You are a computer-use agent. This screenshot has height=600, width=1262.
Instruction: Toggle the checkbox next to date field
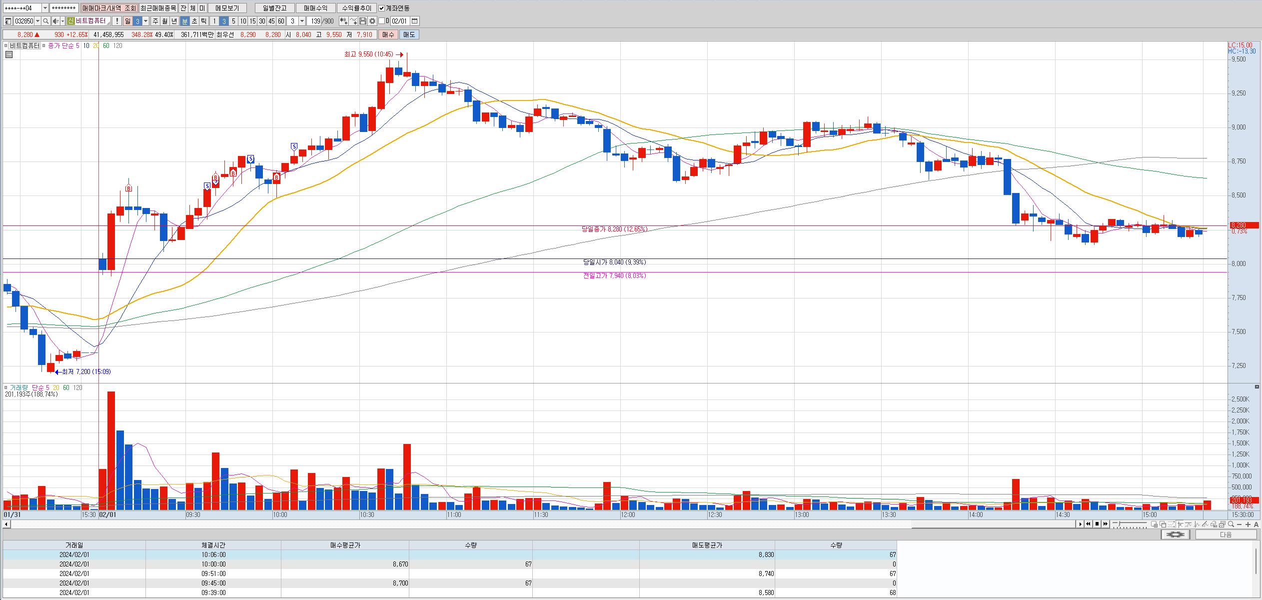382,21
